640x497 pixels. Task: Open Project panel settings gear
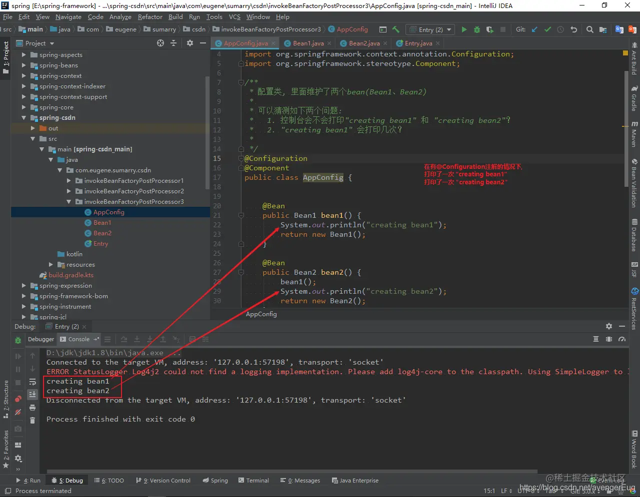click(190, 43)
